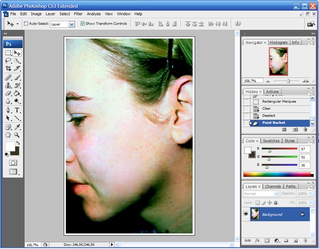Open the Filter menu

click(78, 14)
